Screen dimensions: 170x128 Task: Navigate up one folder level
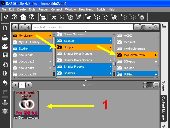[28, 27]
